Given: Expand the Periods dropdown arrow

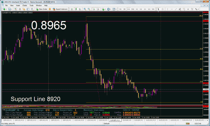Looking at the screenshot, I should [111, 9].
